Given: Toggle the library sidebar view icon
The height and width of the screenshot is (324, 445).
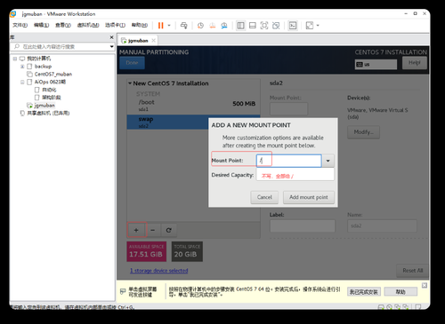Looking at the screenshot, I should [241, 26].
